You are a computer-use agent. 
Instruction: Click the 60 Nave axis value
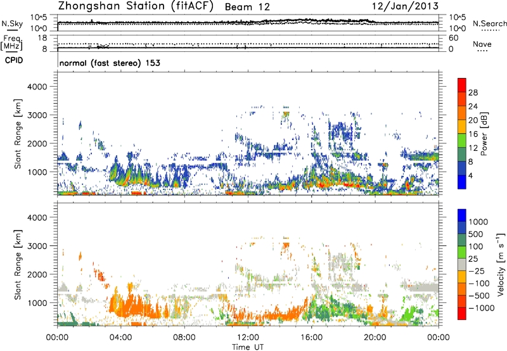(454, 37)
